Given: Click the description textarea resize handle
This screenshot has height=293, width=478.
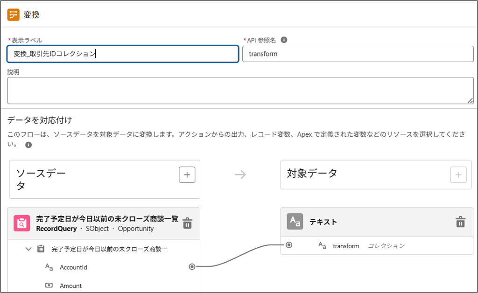Looking at the screenshot, I should [x=471, y=101].
